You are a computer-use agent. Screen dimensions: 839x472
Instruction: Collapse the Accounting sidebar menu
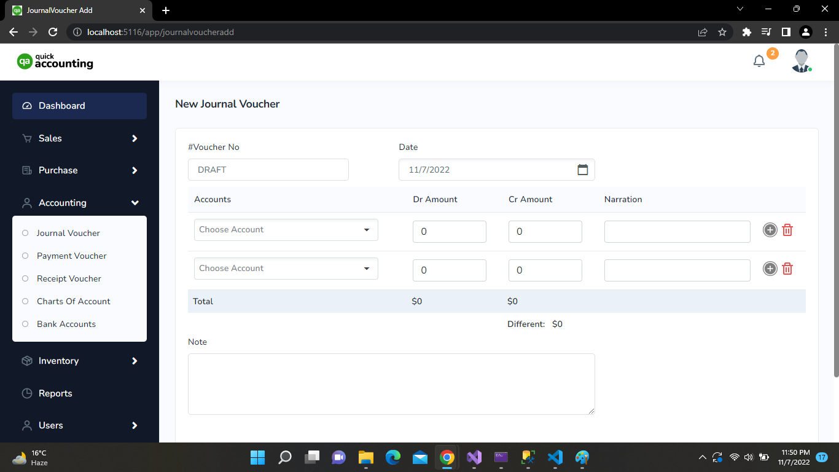pyautogui.click(x=79, y=203)
